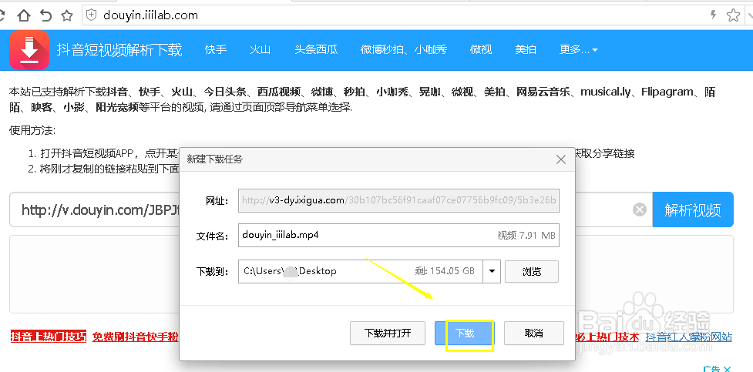Expand the download location dropdown arrow
The image size is (753, 372).
[x=492, y=271]
